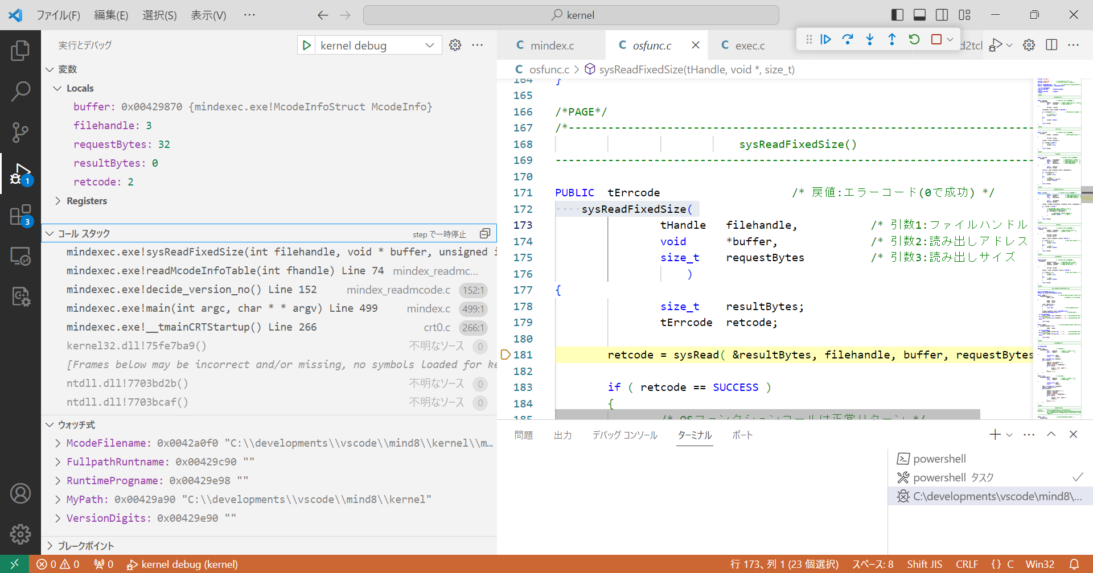Select the powershell タスク terminal entry
1093x573 pixels.
coord(990,477)
